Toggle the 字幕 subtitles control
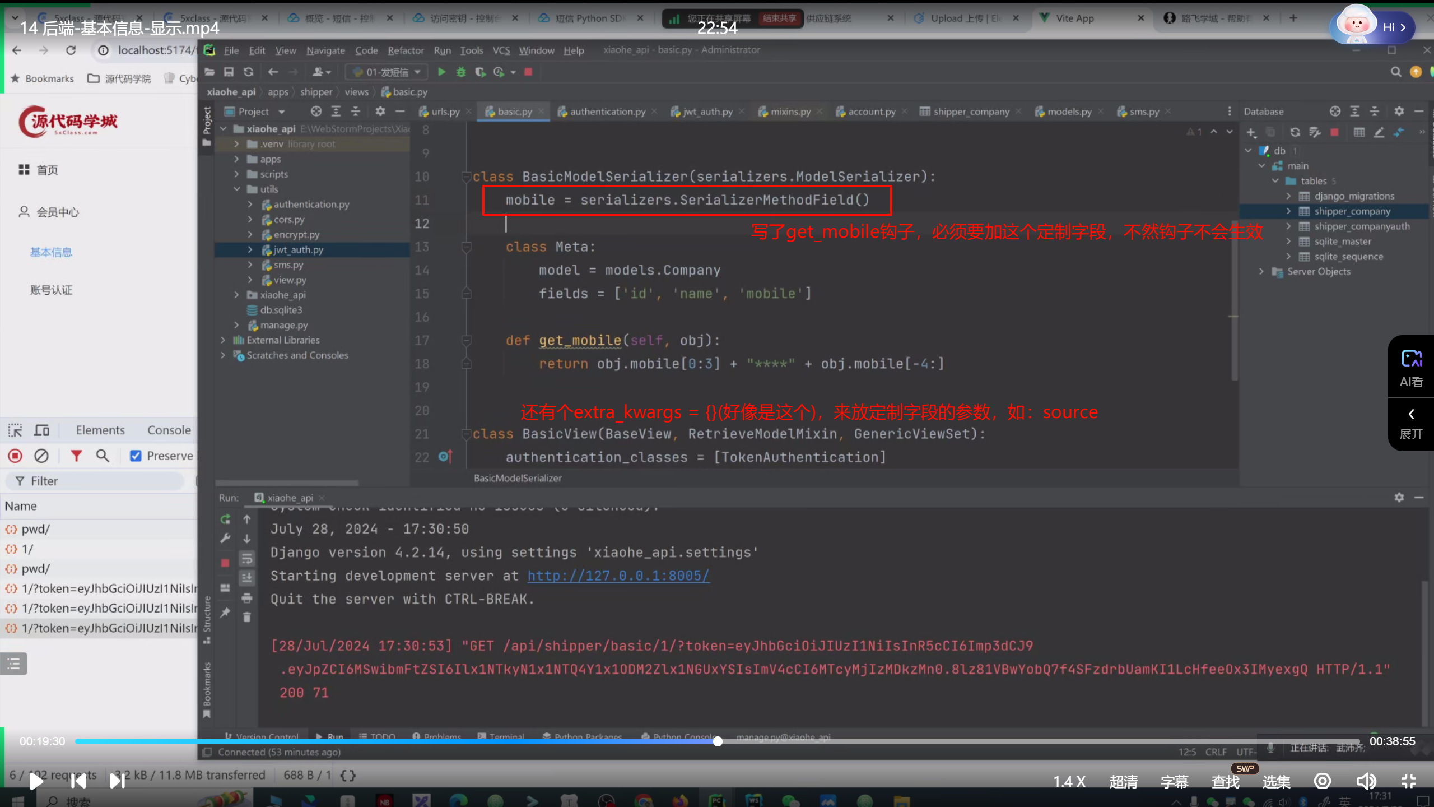The width and height of the screenshot is (1434, 807). [x=1174, y=781]
